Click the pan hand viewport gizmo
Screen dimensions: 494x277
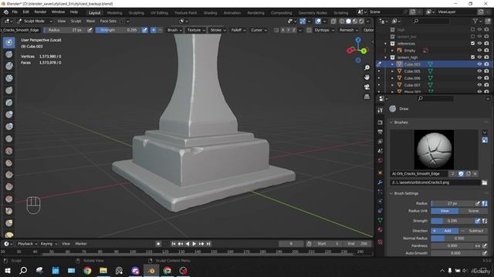[x=367, y=77]
